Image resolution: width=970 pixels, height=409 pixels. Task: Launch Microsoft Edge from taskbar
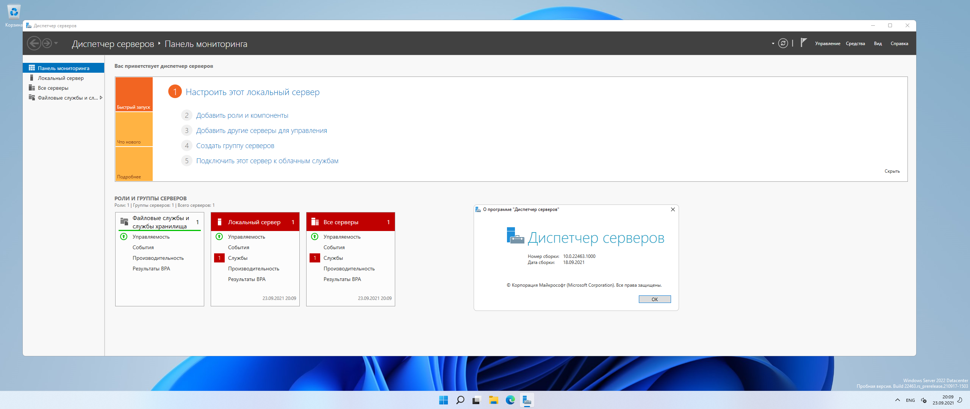(x=510, y=400)
